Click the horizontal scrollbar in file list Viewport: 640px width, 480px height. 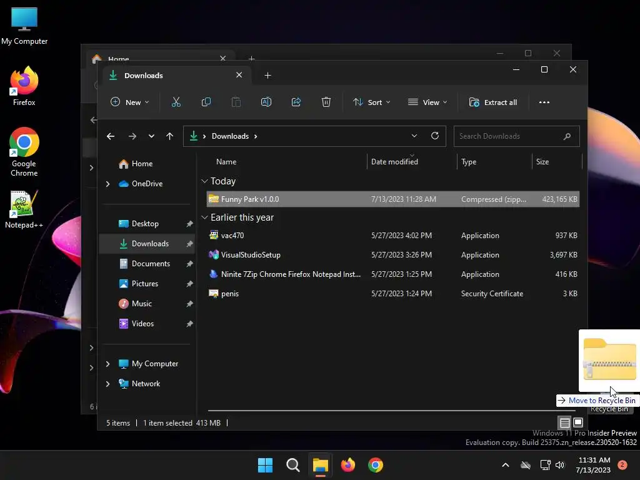(392, 410)
